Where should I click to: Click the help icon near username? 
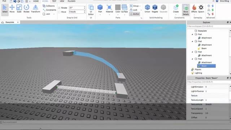point(217,1)
